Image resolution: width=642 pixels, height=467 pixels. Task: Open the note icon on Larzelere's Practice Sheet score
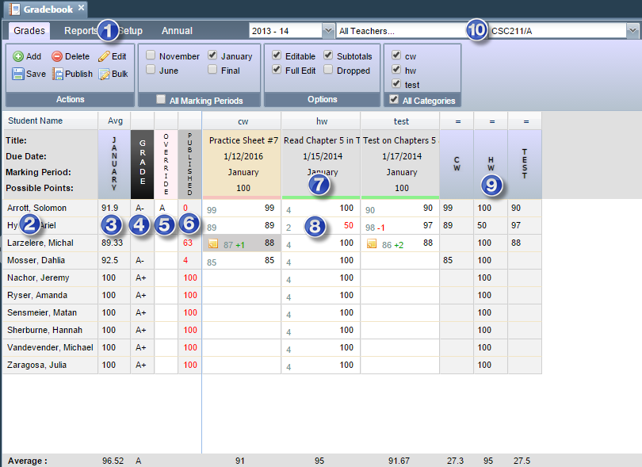tap(213, 243)
